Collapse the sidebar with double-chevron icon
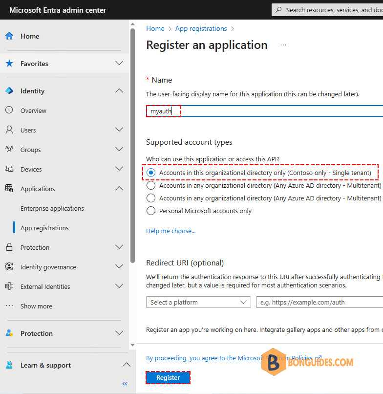The width and height of the screenshot is (383, 394). 125,384
